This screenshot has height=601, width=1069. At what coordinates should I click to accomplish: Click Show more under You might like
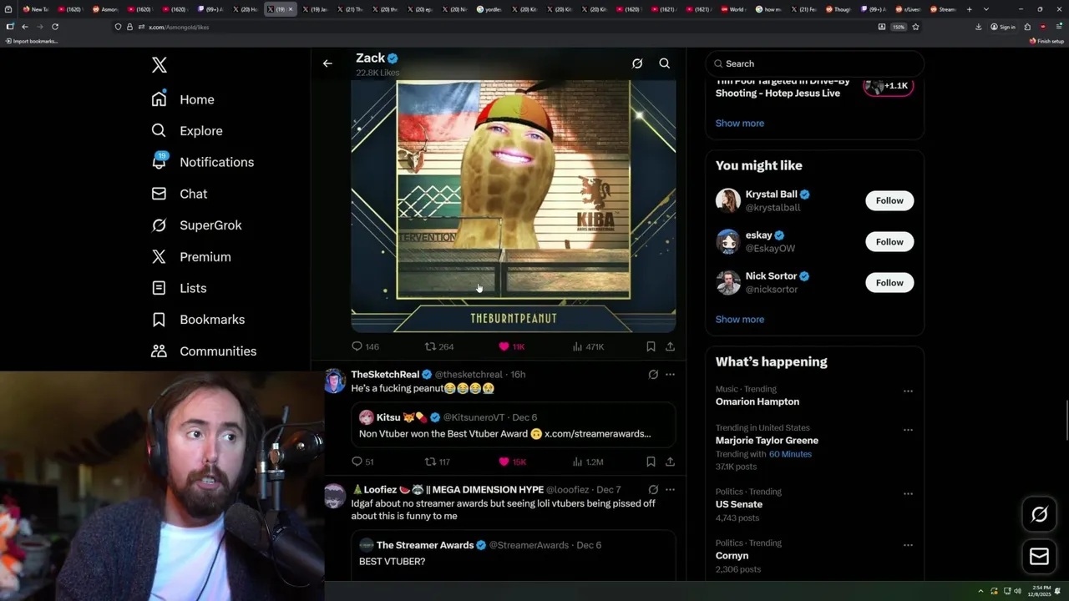click(739, 320)
